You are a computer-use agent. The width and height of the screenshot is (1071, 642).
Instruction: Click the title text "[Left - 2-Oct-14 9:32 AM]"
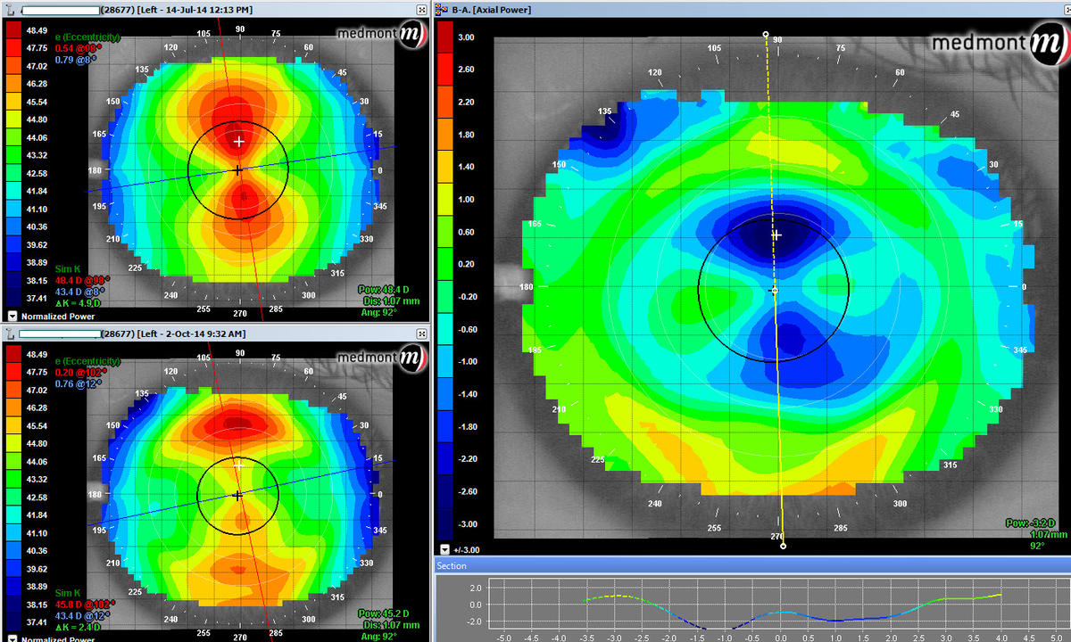coord(191,333)
